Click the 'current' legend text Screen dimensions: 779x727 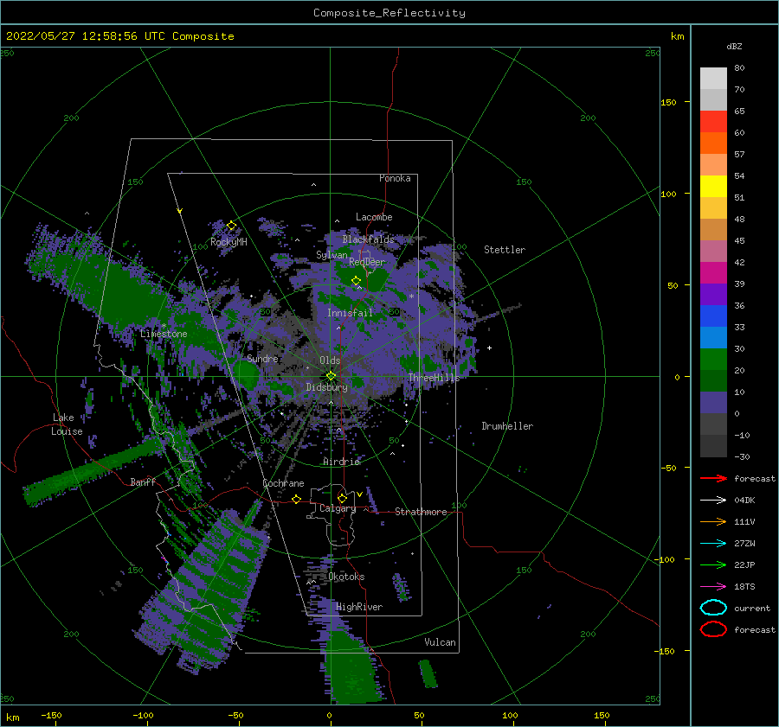tap(752, 609)
